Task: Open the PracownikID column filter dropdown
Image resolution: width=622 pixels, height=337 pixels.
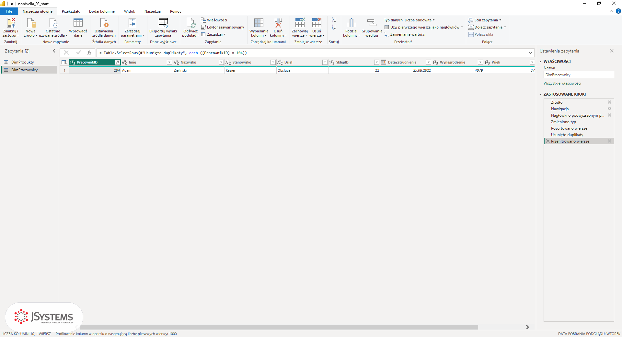Action: 117,62
